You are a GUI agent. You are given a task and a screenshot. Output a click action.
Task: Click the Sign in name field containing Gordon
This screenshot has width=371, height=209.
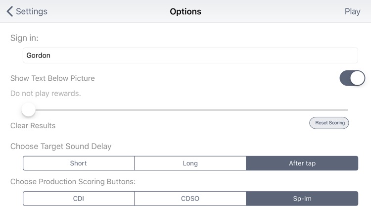pyautogui.click(x=190, y=55)
